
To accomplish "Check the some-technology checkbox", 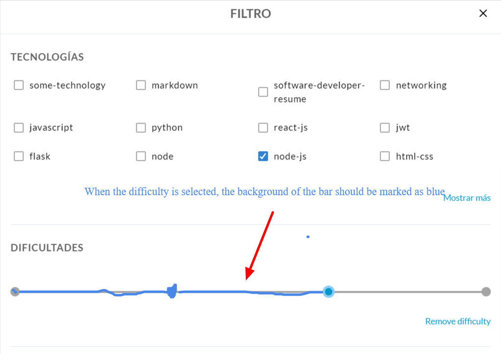I will tap(18, 85).
